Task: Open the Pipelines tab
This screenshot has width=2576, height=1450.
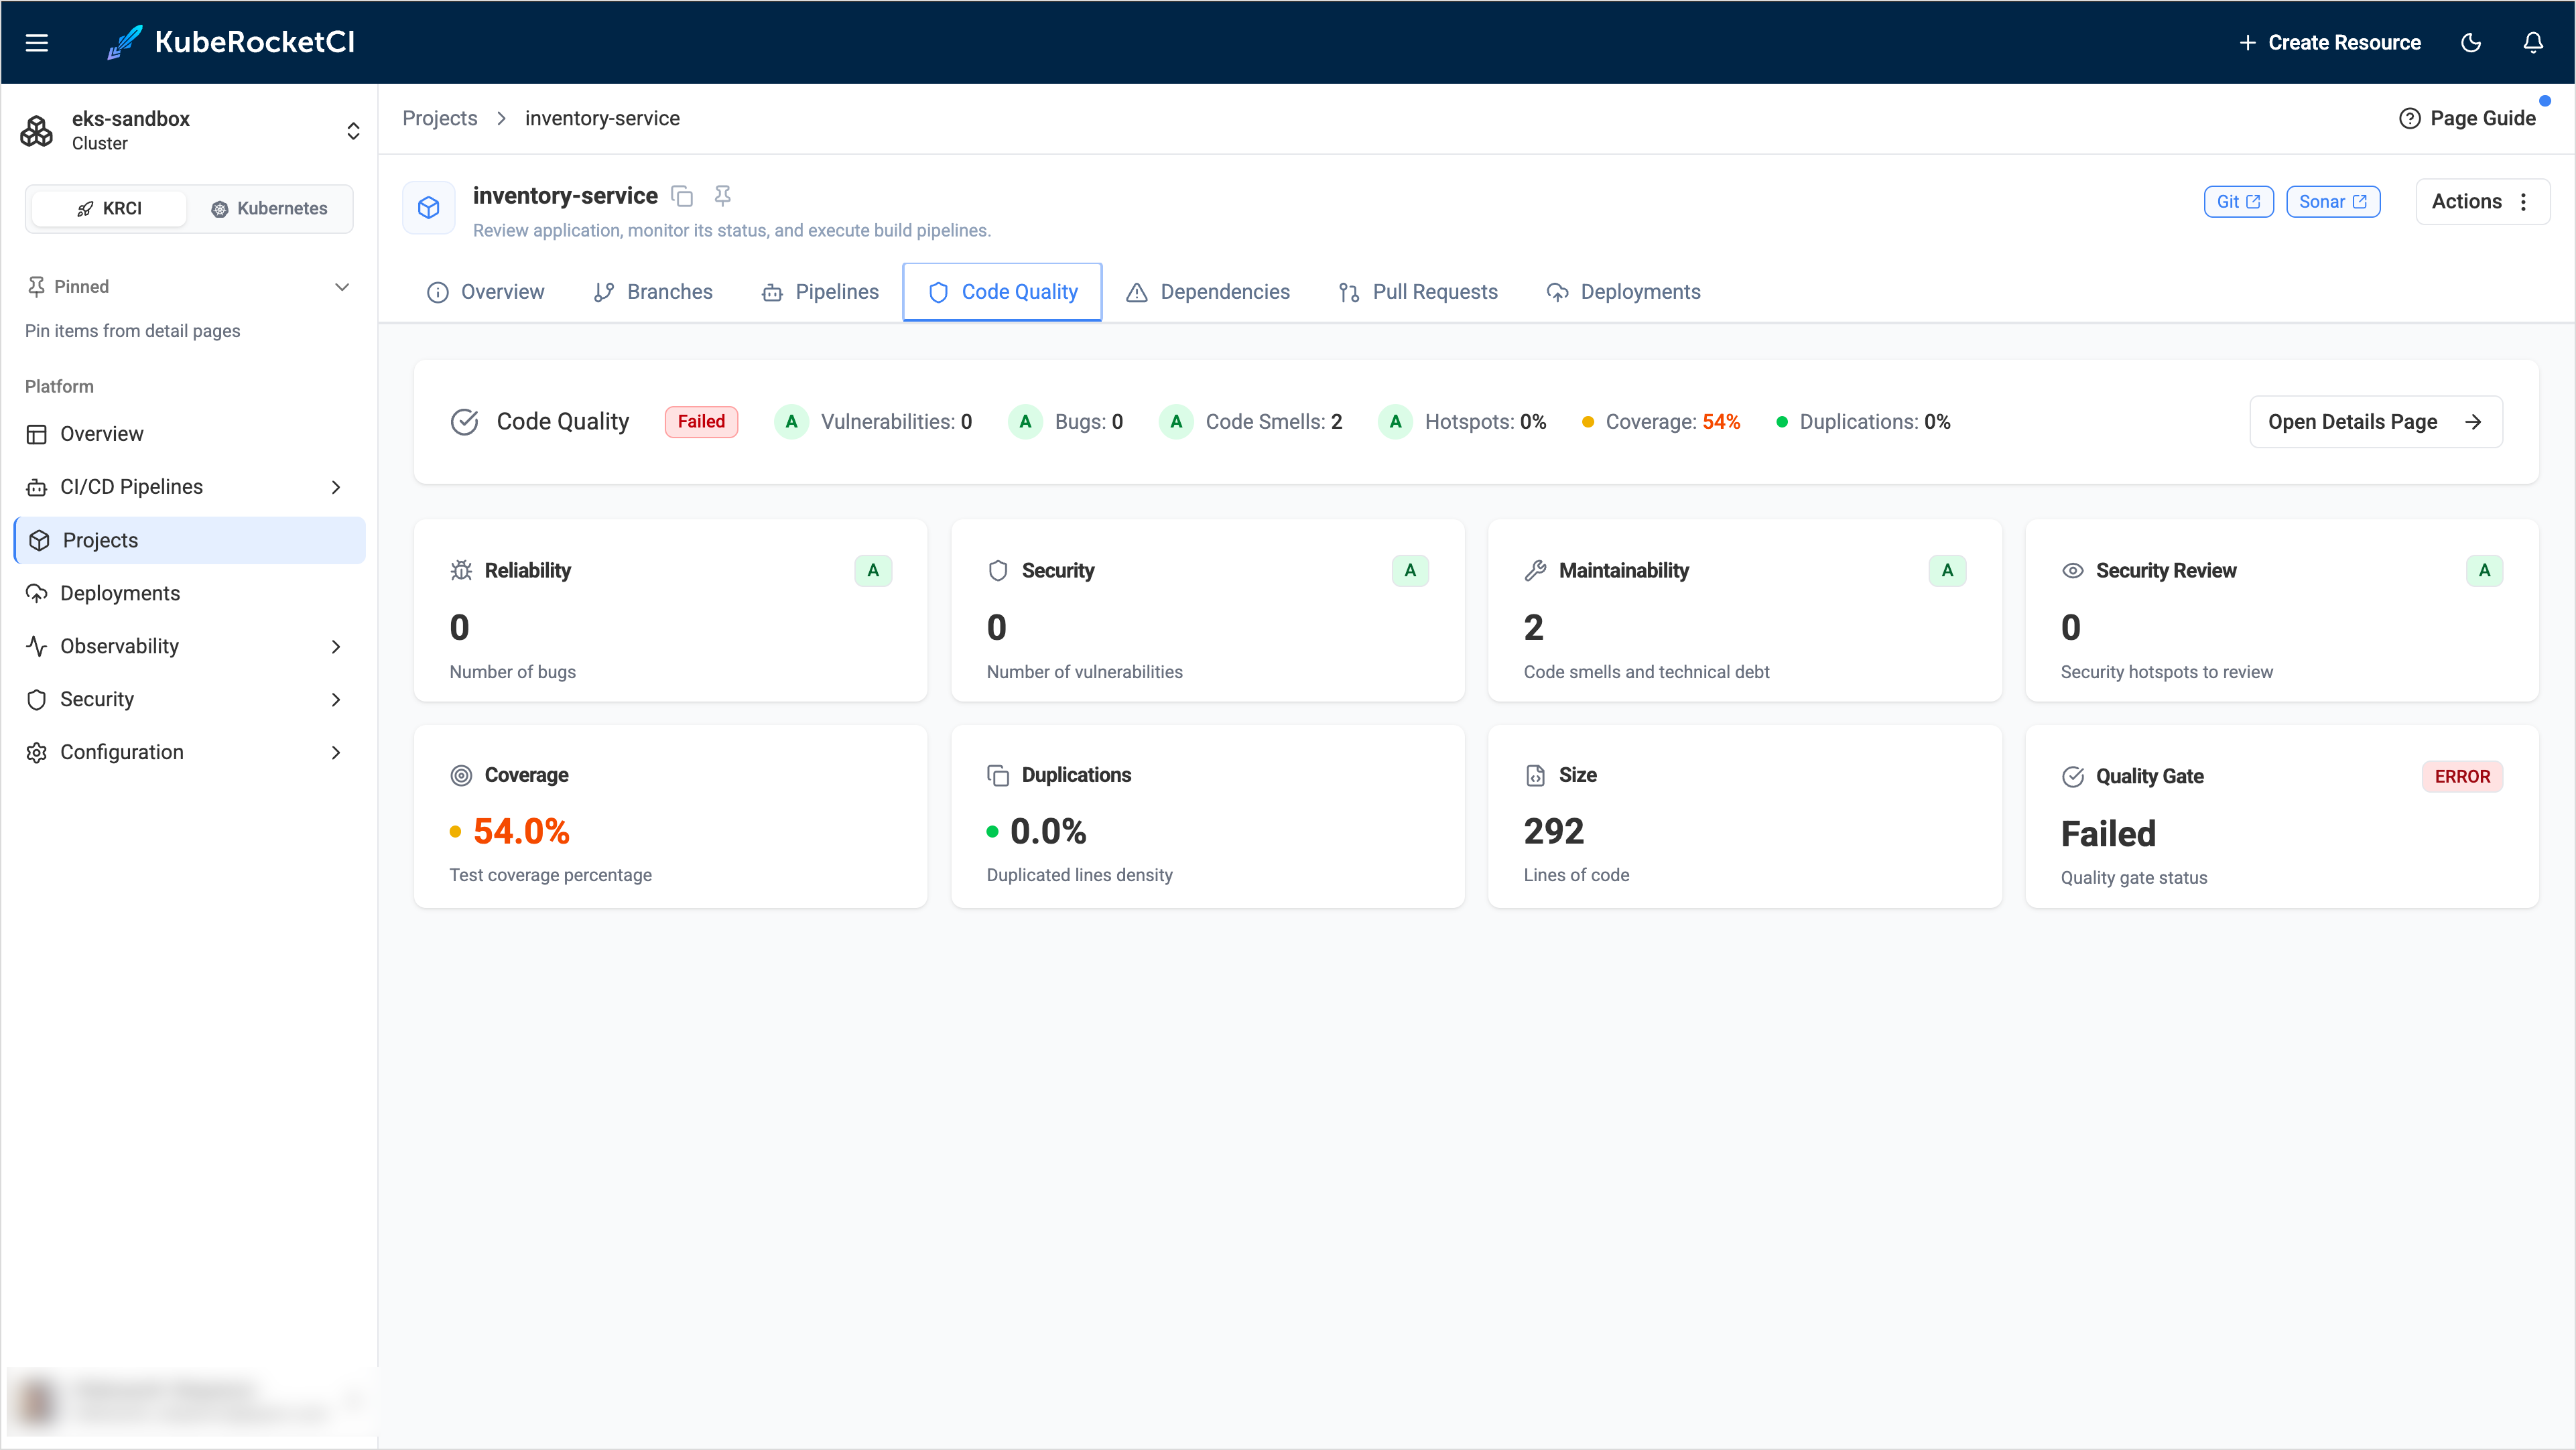Action: [x=820, y=292]
